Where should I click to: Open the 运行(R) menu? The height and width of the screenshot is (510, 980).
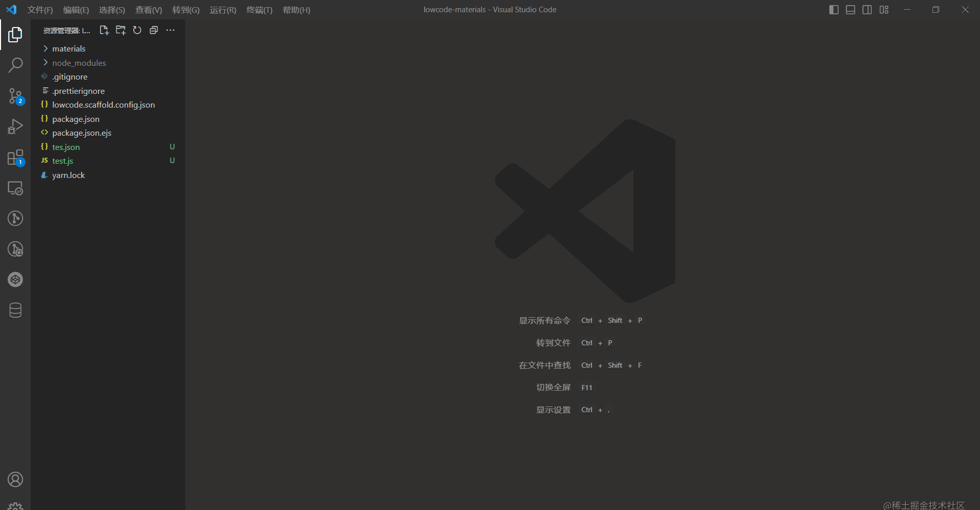[223, 10]
